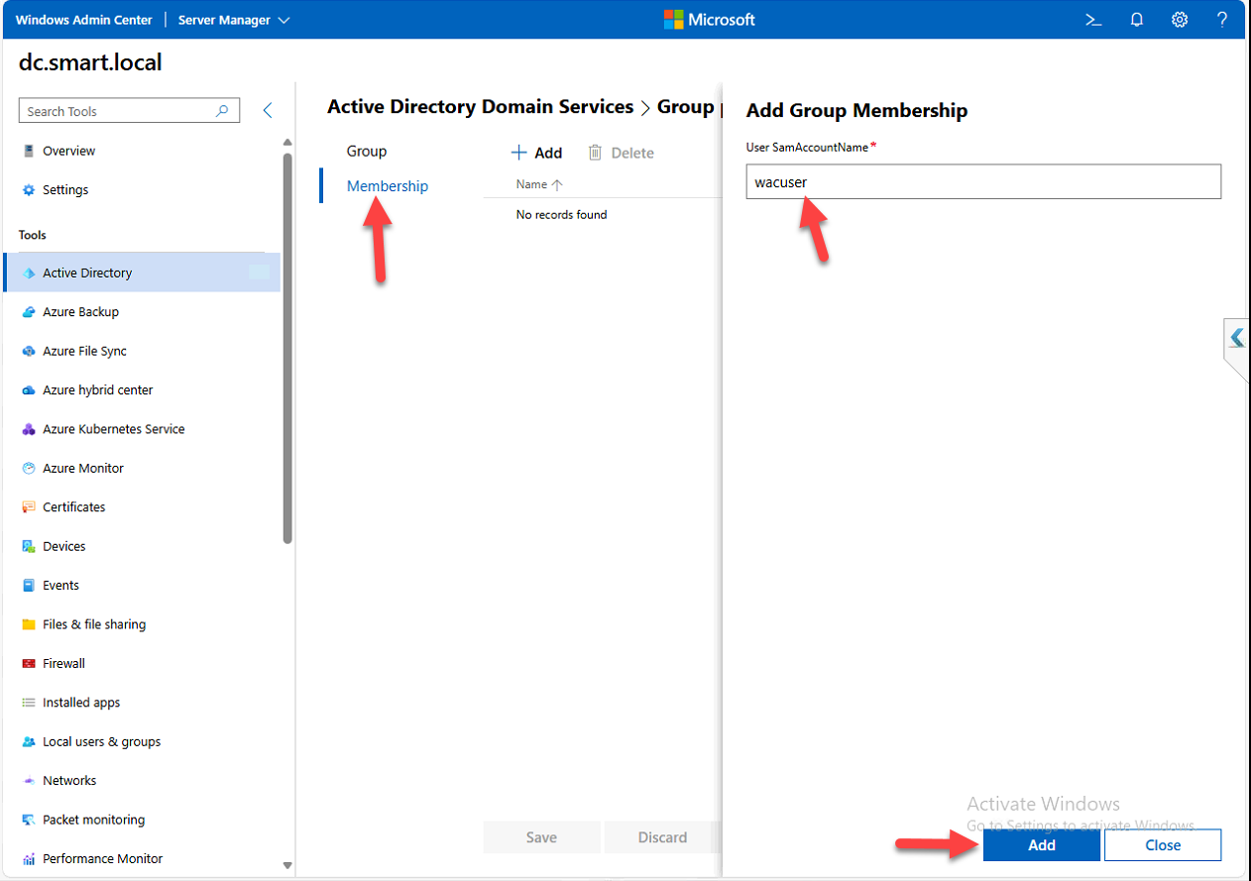The width and height of the screenshot is (1251, 881).
Task: Click the Local users & groups icon
Action: 28,741
